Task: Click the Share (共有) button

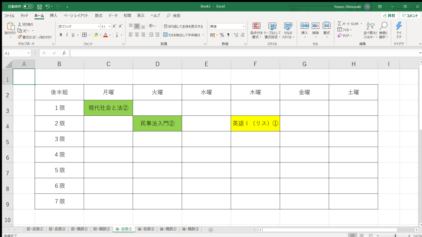Action: [389, 15]
